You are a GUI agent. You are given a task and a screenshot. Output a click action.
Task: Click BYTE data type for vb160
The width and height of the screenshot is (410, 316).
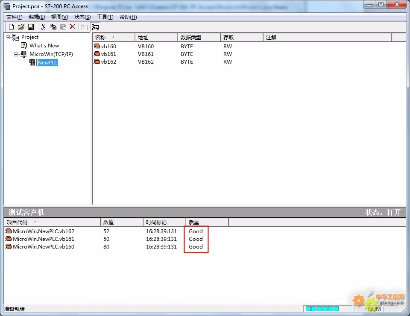pos(187,46)
